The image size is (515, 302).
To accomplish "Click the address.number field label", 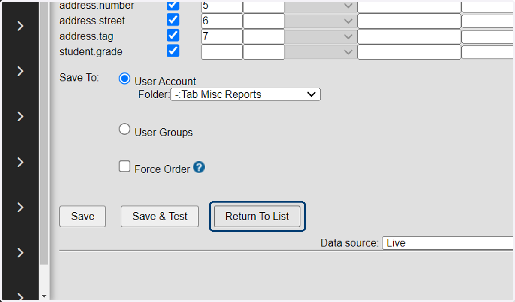I will [x=97, y=6].
